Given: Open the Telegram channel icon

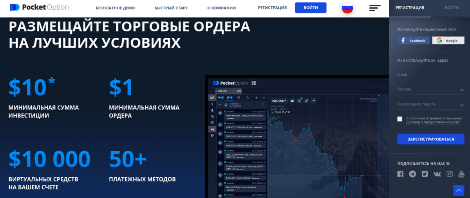Looking at the screenshot, I should (412, 174).
